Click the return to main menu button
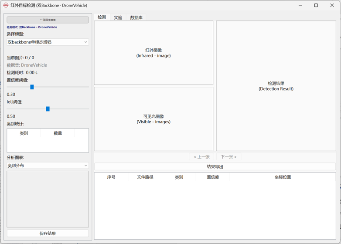 coord(48,20)
